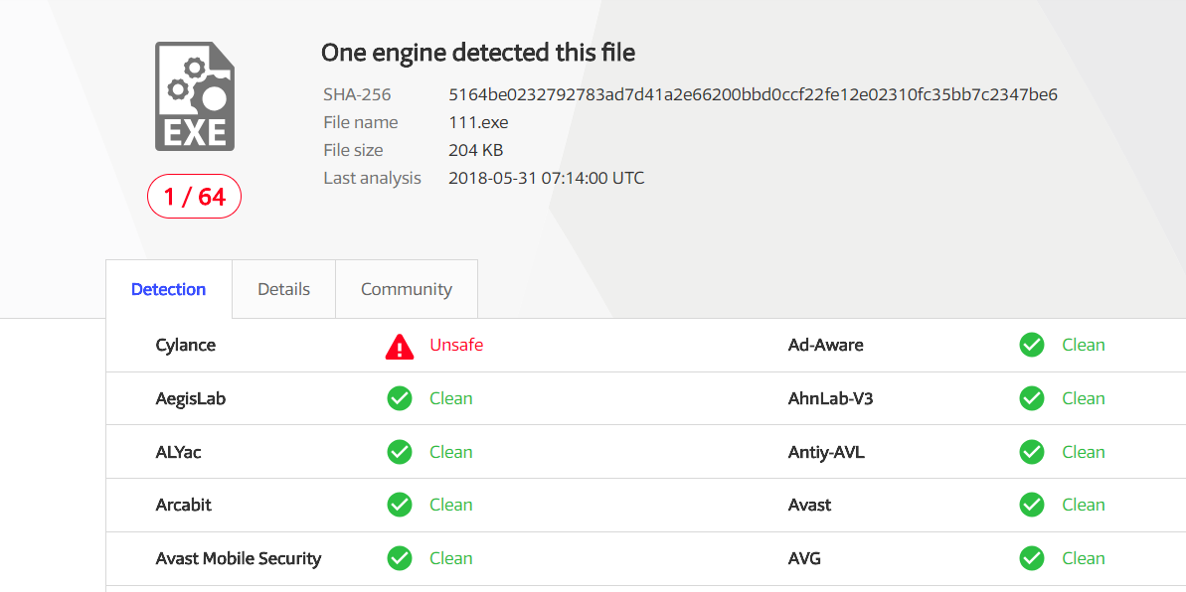
Task: Click the EXE file type icon
Action: point(195,96)
